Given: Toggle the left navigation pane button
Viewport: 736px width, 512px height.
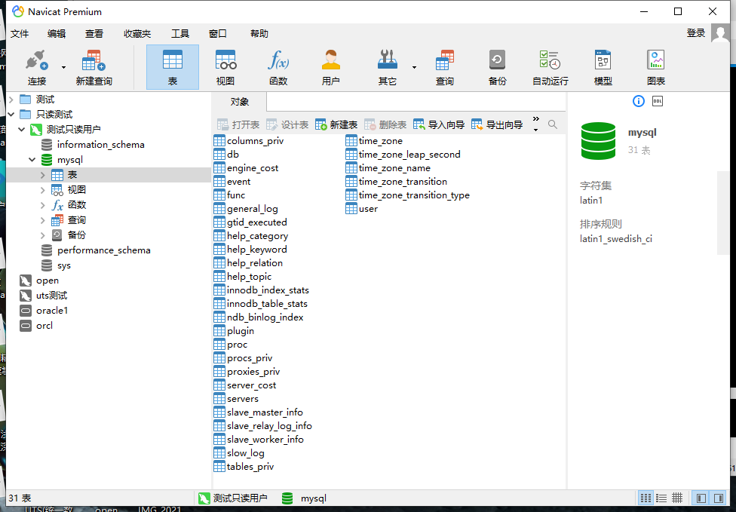Looking at the screenshot, I should tap(701, 498).
